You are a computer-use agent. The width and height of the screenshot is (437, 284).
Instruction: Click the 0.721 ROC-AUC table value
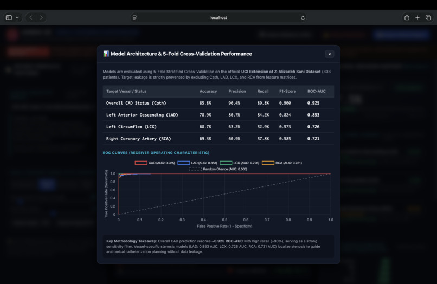pos(313,139)
